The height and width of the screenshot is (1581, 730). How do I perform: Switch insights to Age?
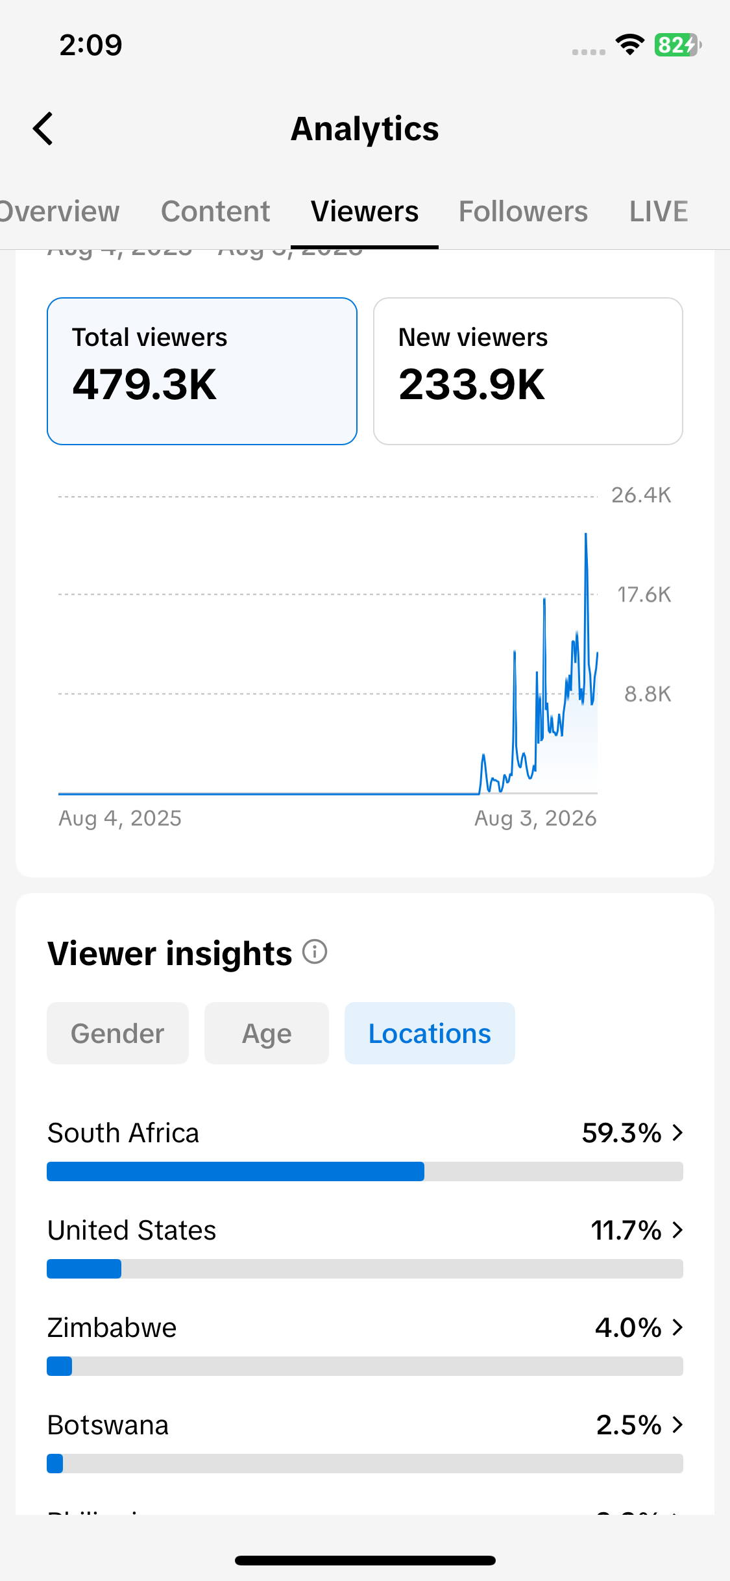(x=267, y=1033)
